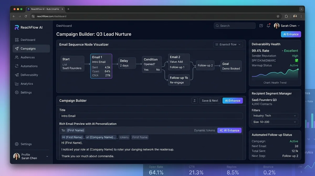Click the AI Enhance button in email preview
Image resolution: width=315 pixels, height=176 pixels.
coord(229,130)
